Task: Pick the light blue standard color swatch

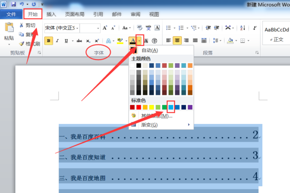Action: point(171,107)
